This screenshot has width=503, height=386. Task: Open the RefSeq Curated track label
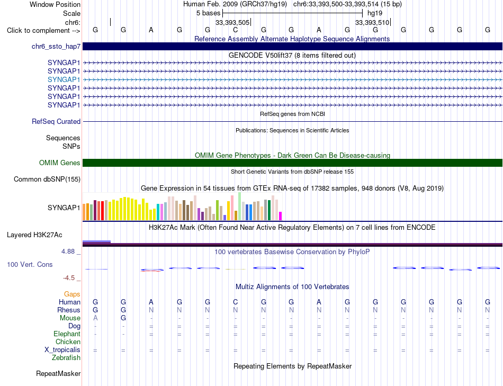(x=56, y=122)
